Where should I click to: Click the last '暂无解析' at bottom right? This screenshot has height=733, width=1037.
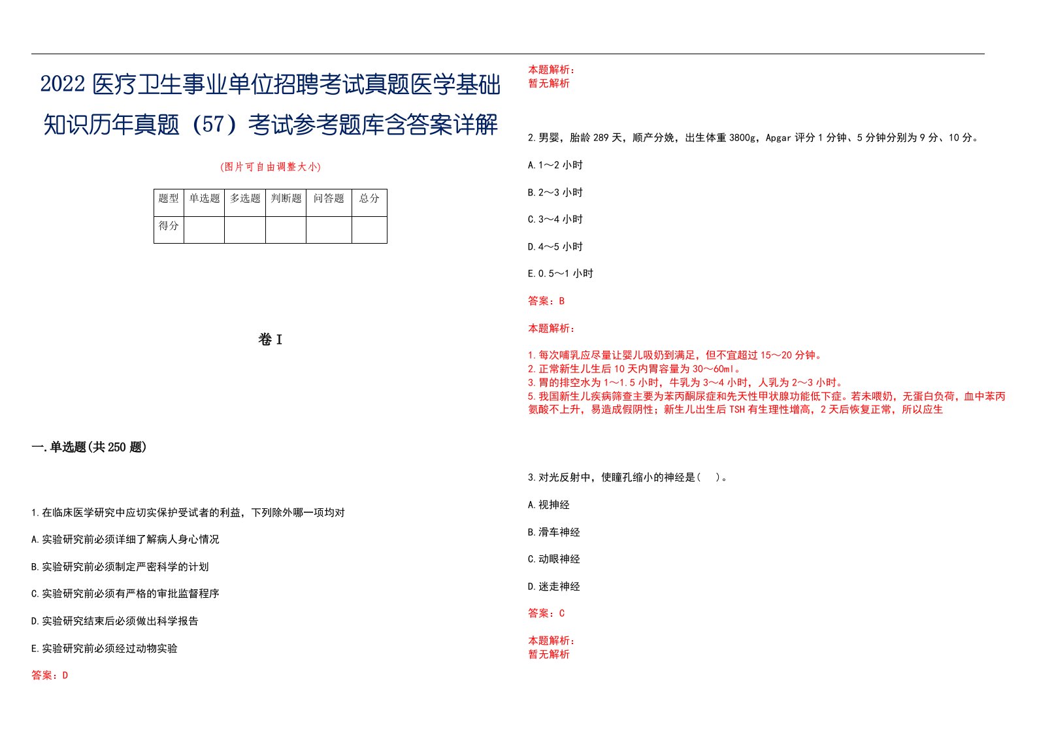[x=549, y=655]
